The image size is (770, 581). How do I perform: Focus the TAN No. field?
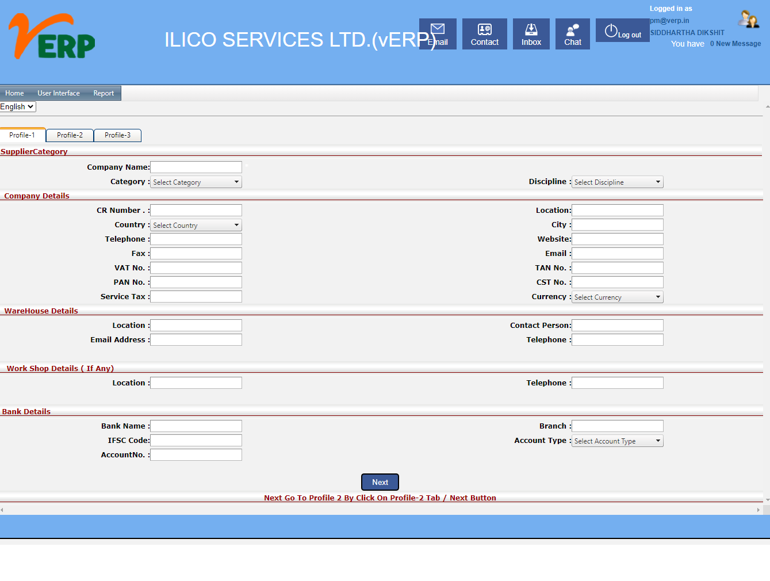[x=618, y=268]
